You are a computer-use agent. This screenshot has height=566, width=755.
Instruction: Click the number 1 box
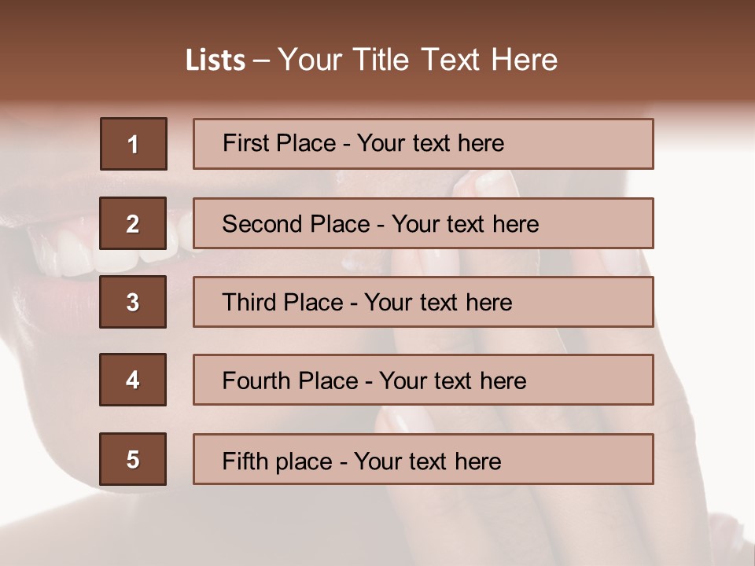coord(133,144)
